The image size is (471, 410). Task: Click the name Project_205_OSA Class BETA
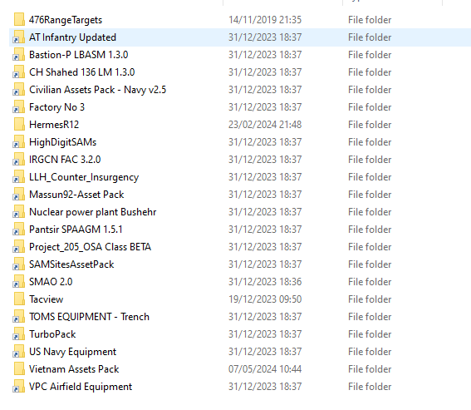tap(90, 247)
